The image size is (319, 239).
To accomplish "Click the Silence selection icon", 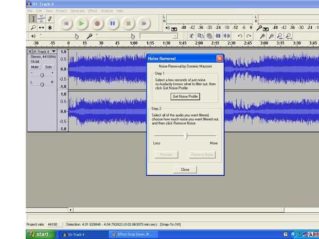I will point(226,36).
